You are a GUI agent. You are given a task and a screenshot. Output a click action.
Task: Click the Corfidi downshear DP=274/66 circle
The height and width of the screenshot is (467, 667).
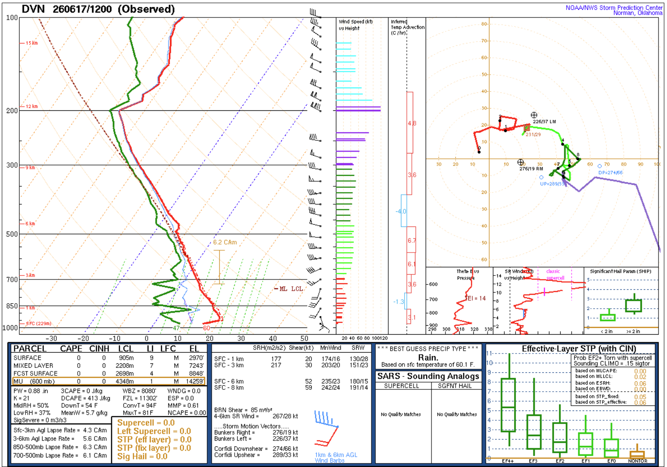600,166
